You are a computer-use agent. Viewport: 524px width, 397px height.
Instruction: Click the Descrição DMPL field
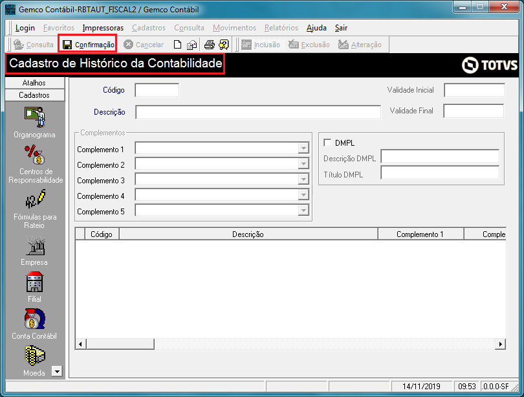click(440, 157)
